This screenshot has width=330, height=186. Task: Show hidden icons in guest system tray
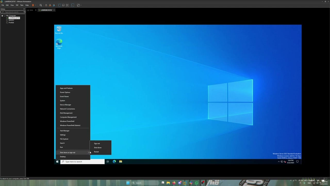pos(279,162)
